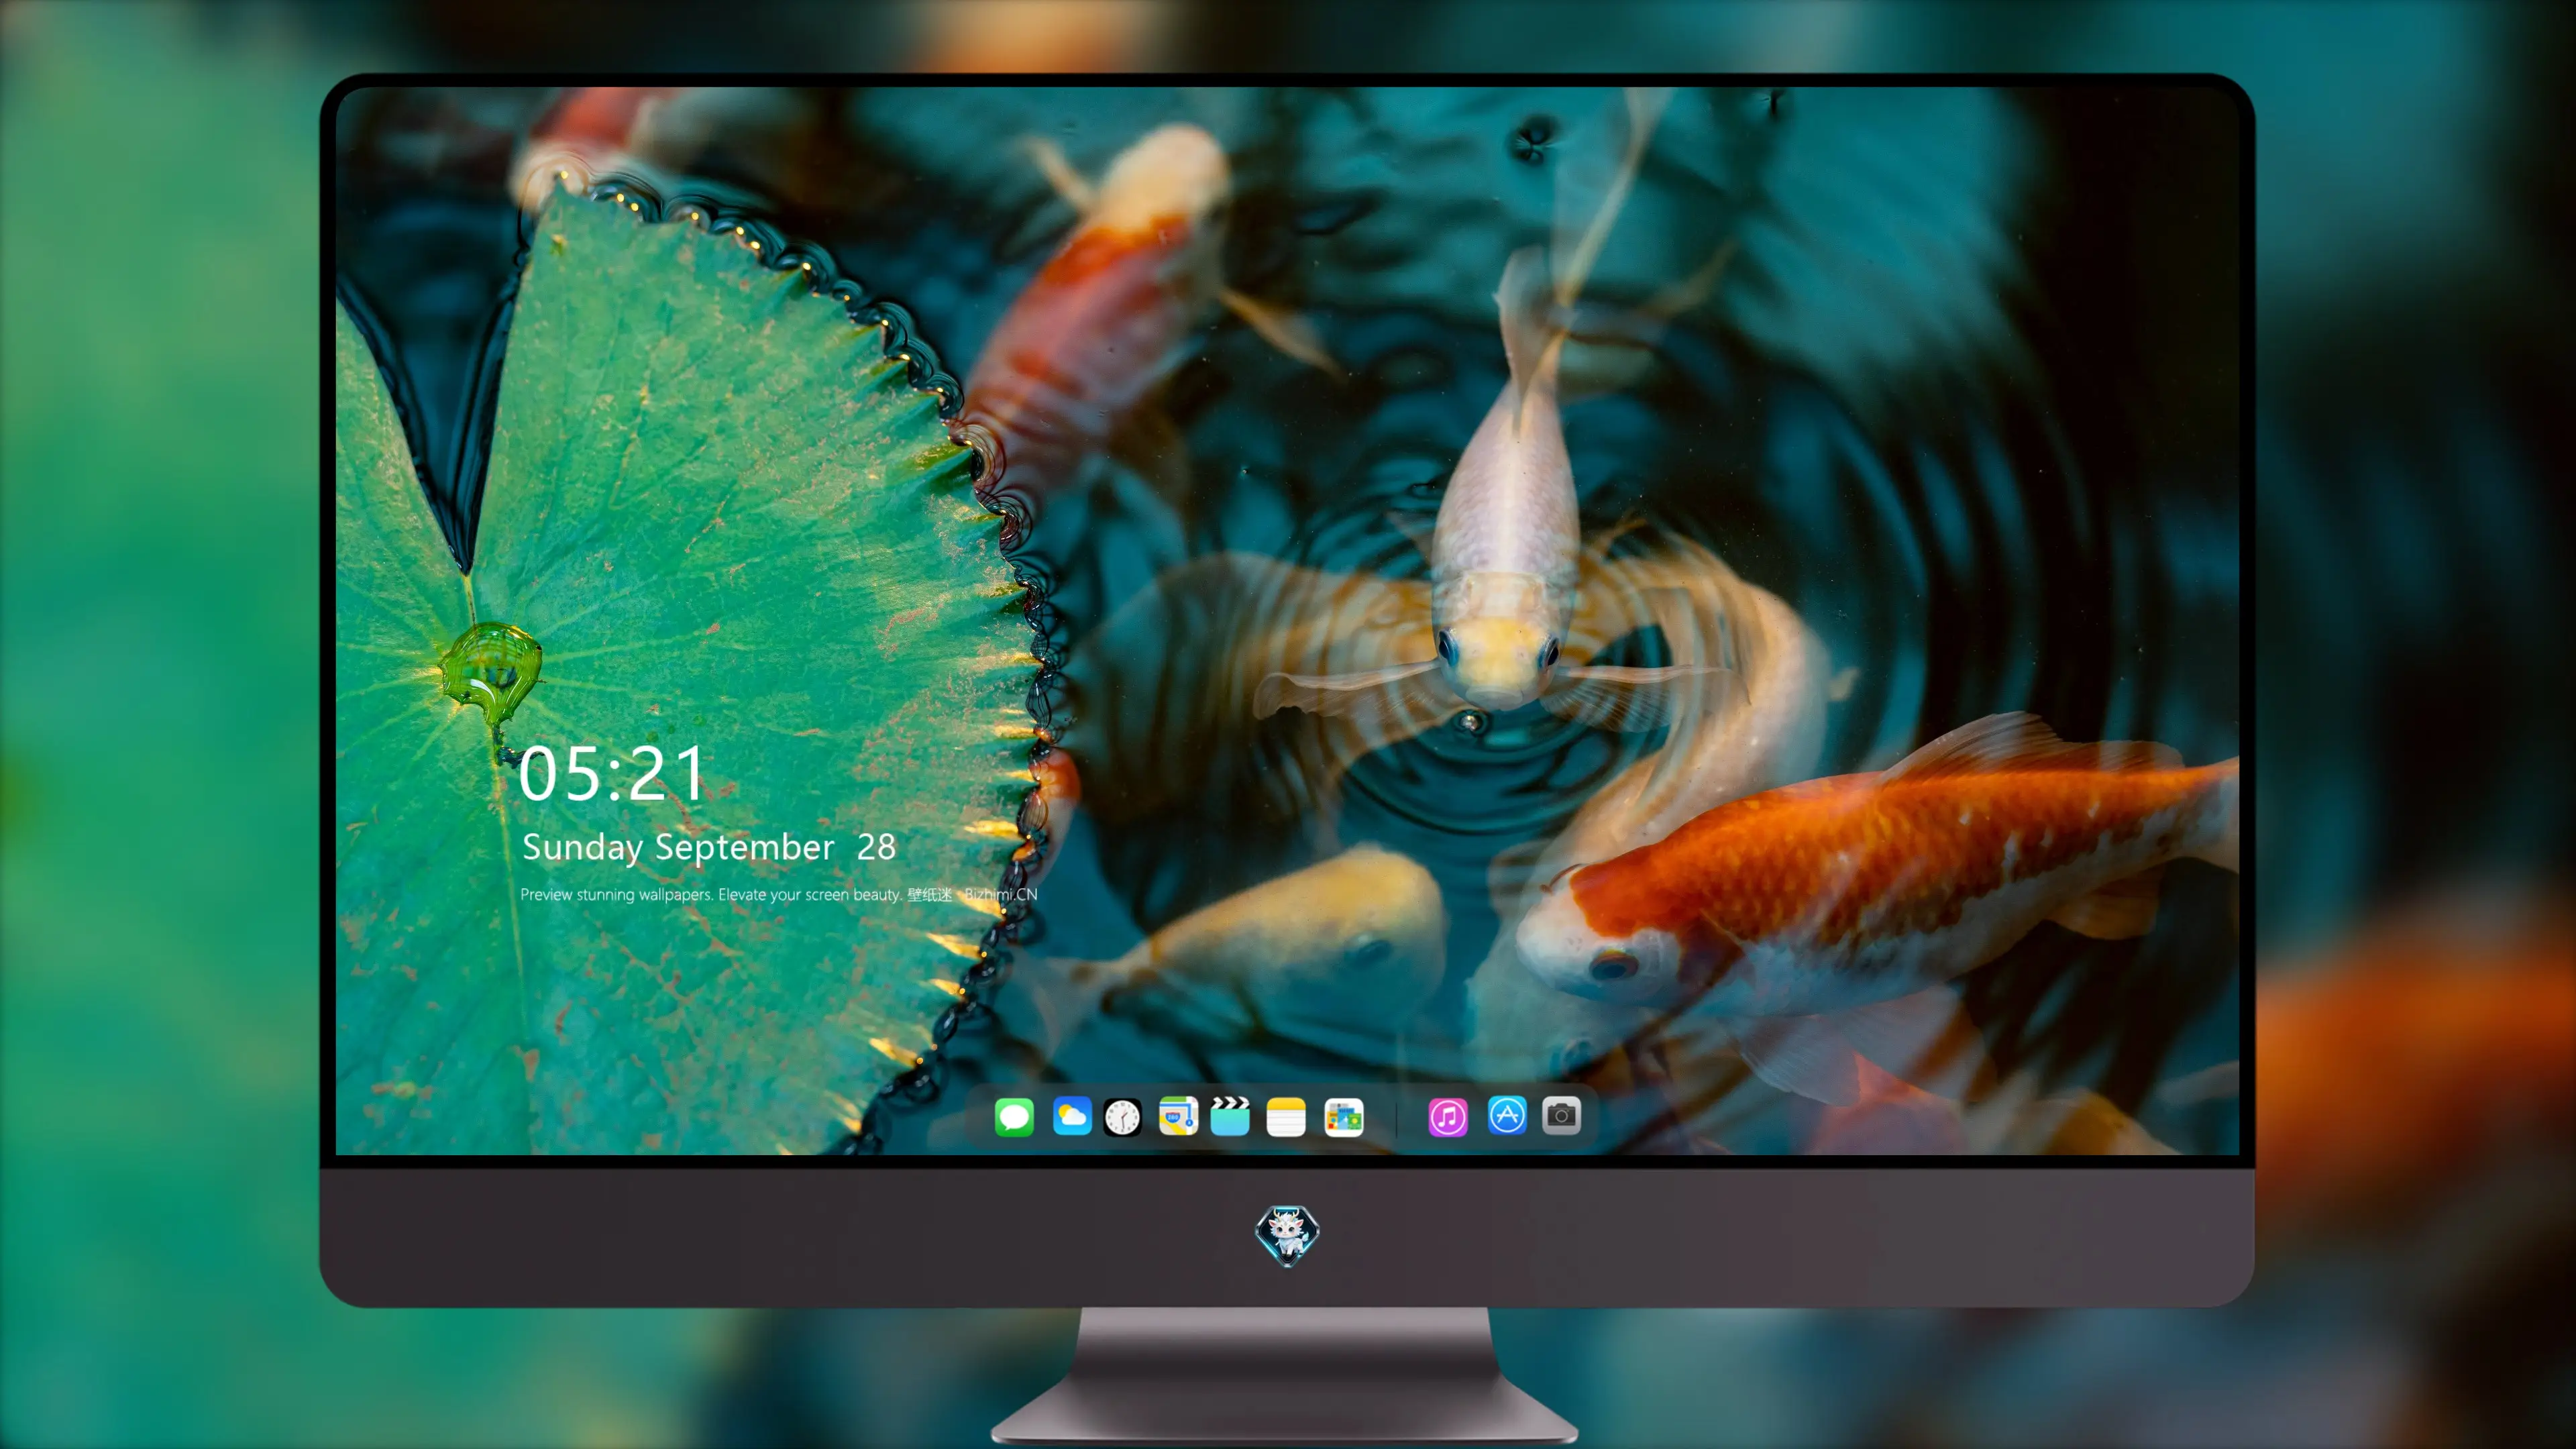This screenshot has height=1449, width=2576.
Task: Open the green Messages app in the dock
Action: coord(1014,1116)
